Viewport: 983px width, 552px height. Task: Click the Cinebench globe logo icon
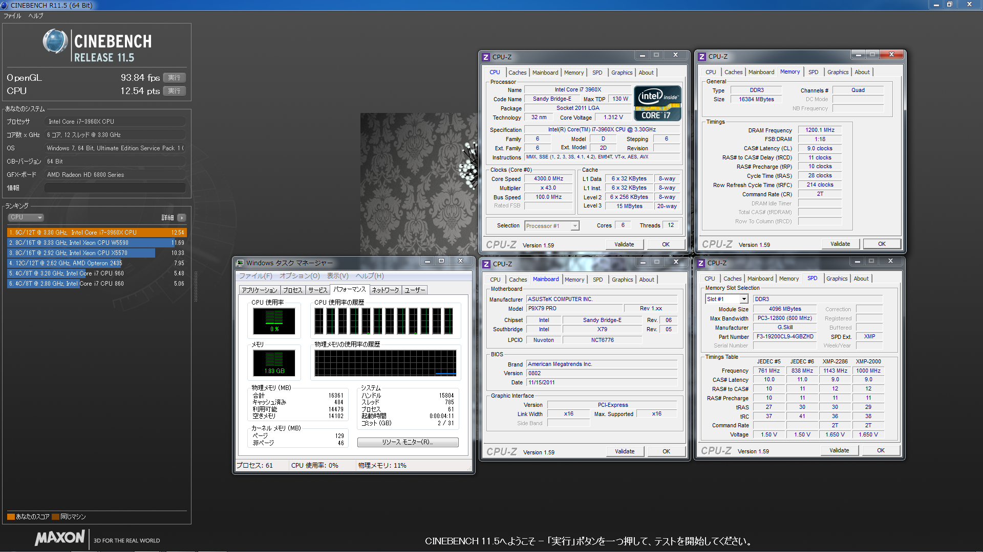(x=55, y=41)
